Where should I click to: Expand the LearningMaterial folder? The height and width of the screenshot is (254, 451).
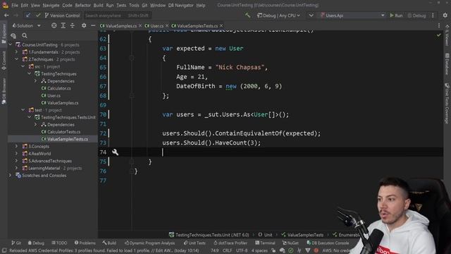pos(17,168)
